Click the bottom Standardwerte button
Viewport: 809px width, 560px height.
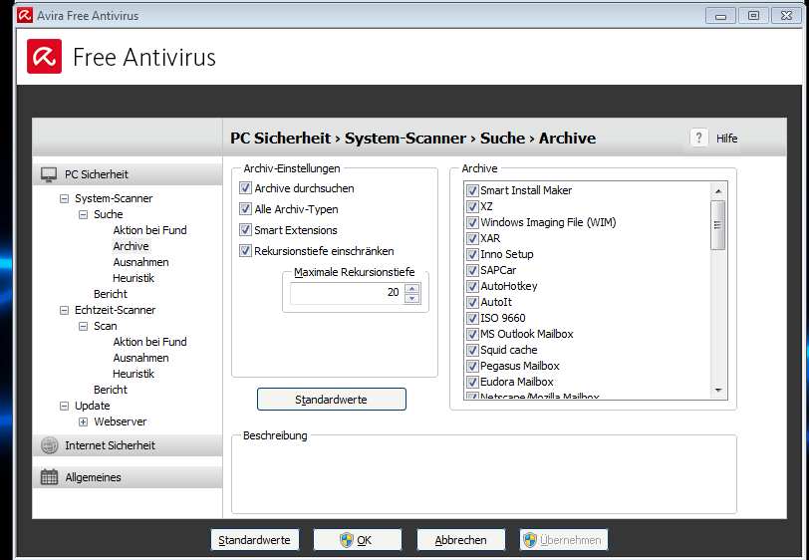[254, 540]
